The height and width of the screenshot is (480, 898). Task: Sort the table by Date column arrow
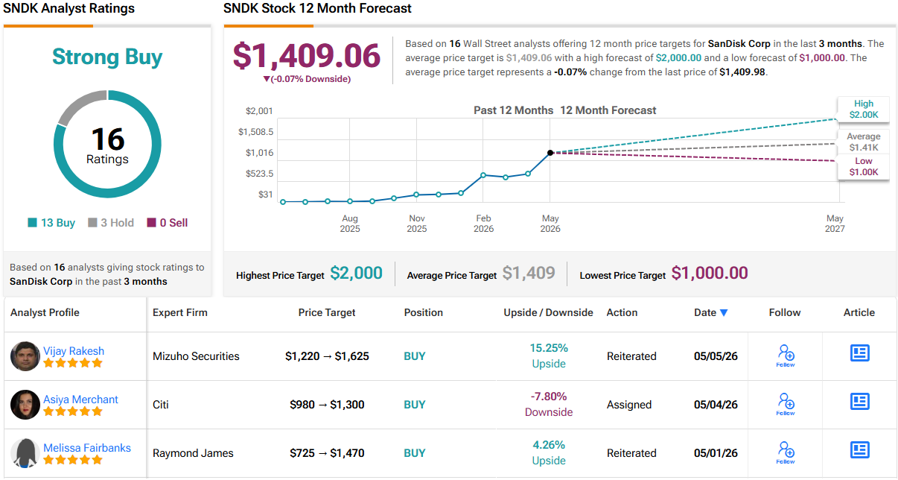tap(724, 313)
